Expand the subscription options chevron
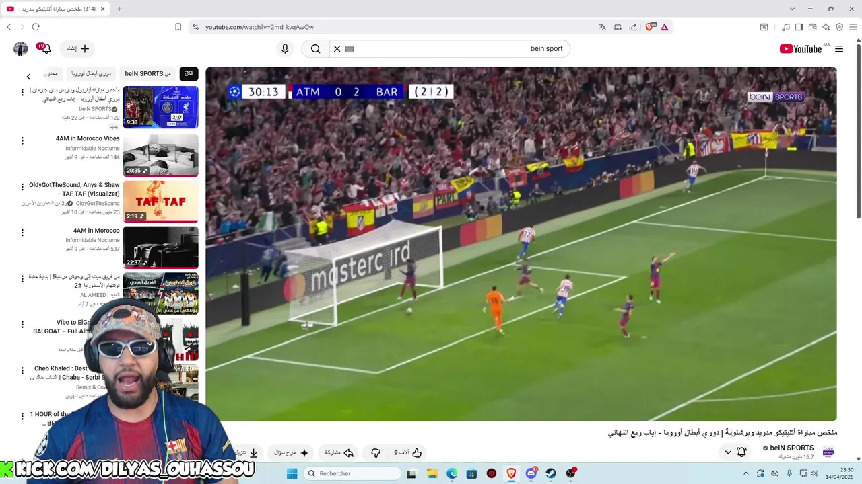Viewport: 862px width, 484px height. click(x=728, y=452)
